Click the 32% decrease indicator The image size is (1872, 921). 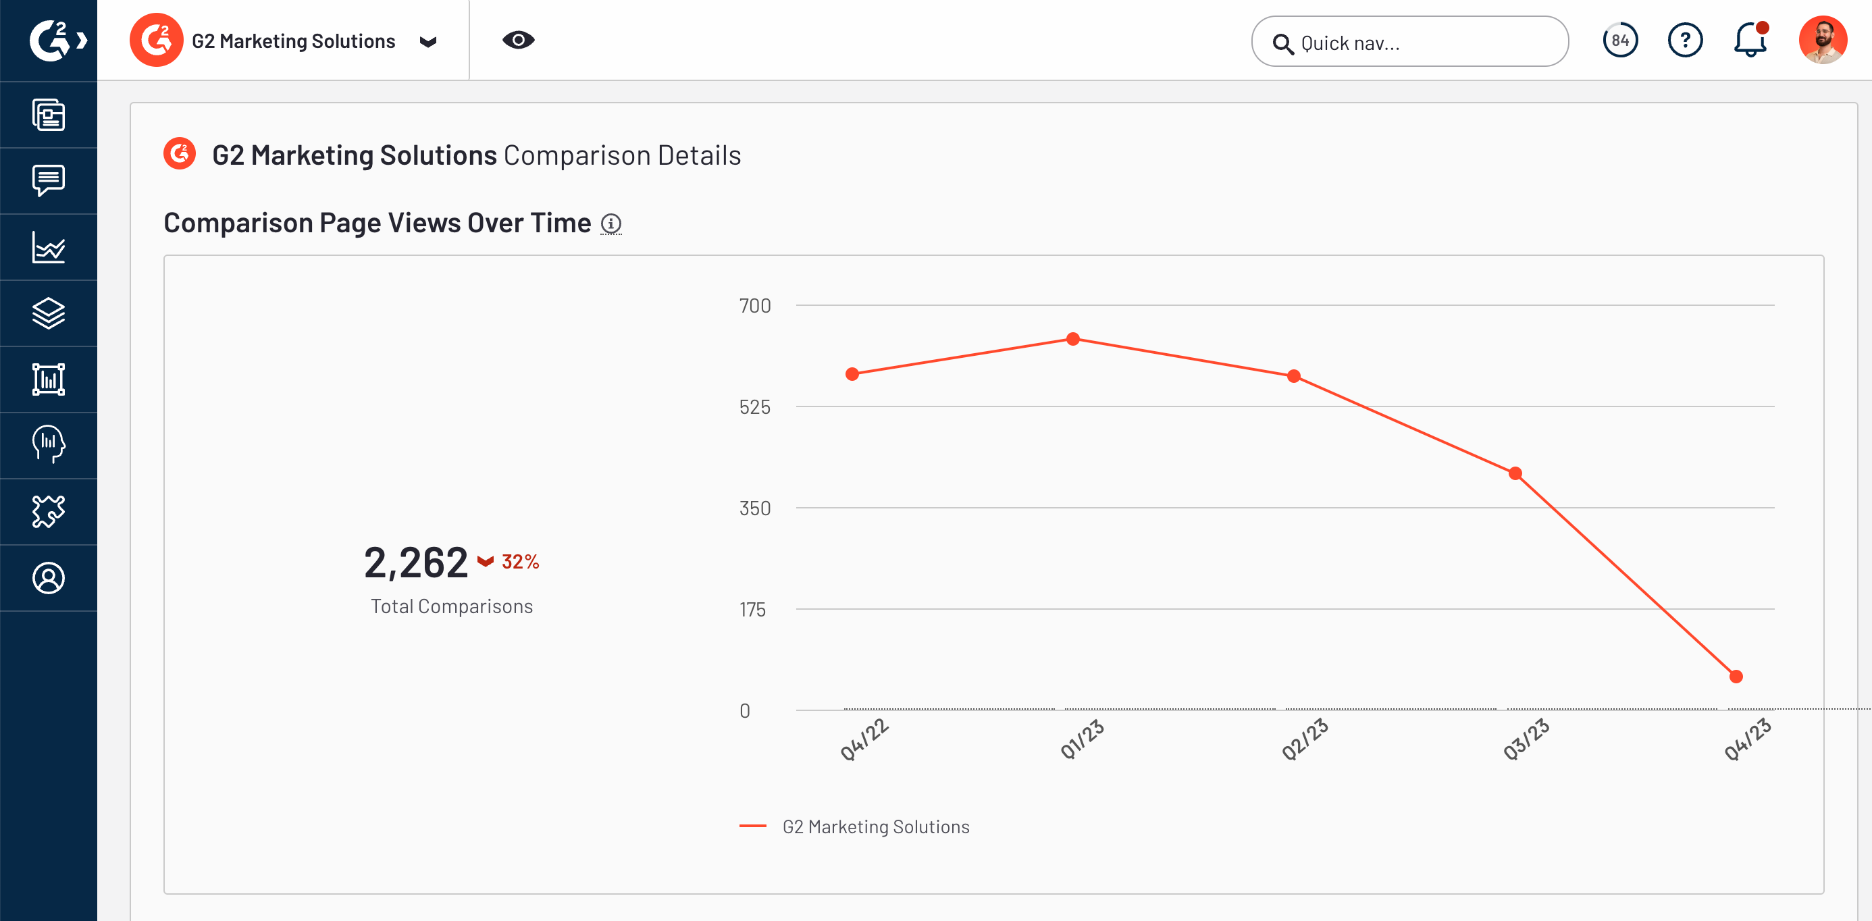pos(508,562)
